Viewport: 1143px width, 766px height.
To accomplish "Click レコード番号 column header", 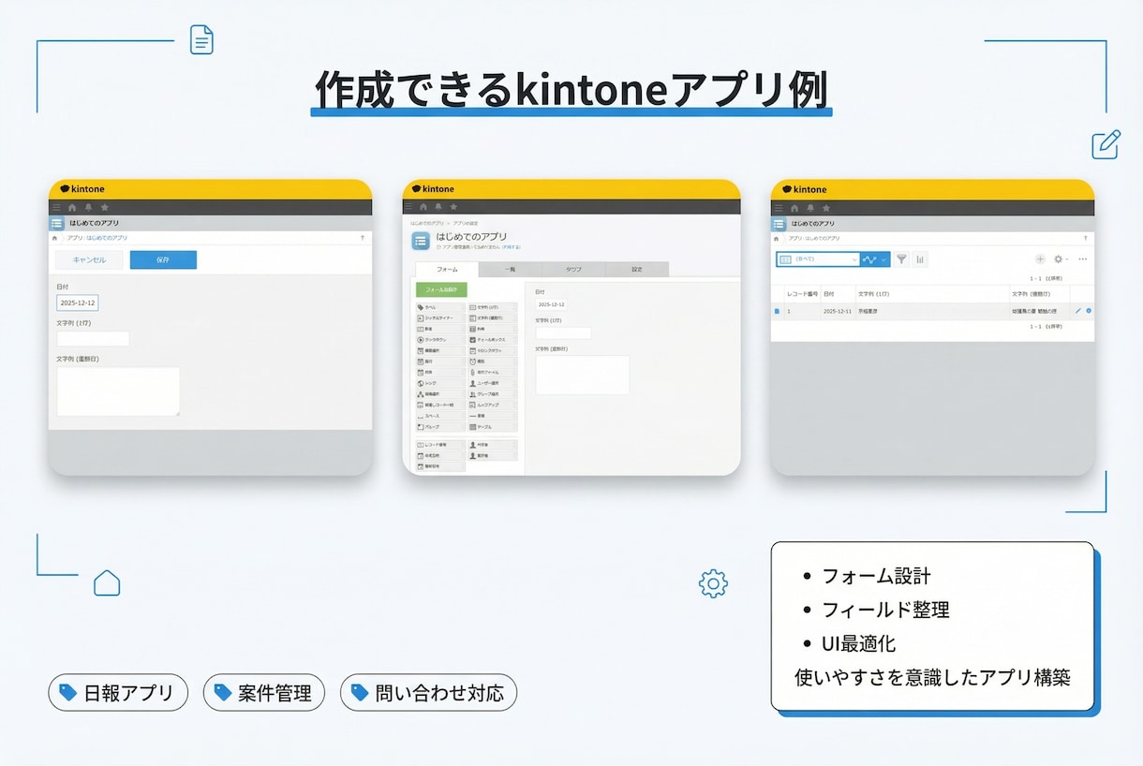I will tap(803, 294).
